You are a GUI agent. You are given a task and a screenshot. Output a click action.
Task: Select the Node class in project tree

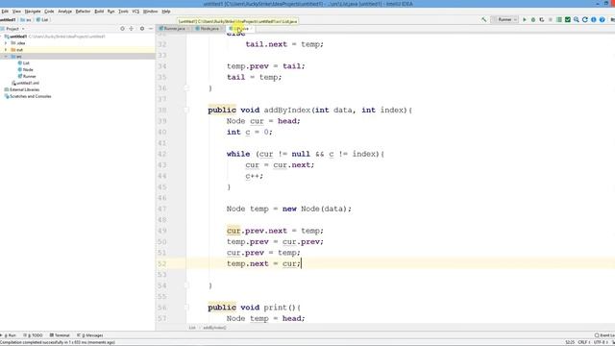tap(26, 70)
